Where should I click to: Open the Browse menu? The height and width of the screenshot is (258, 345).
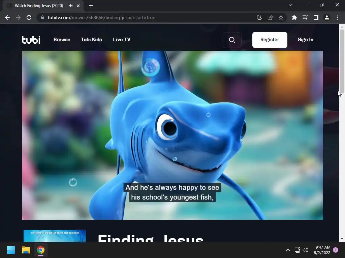62,40
